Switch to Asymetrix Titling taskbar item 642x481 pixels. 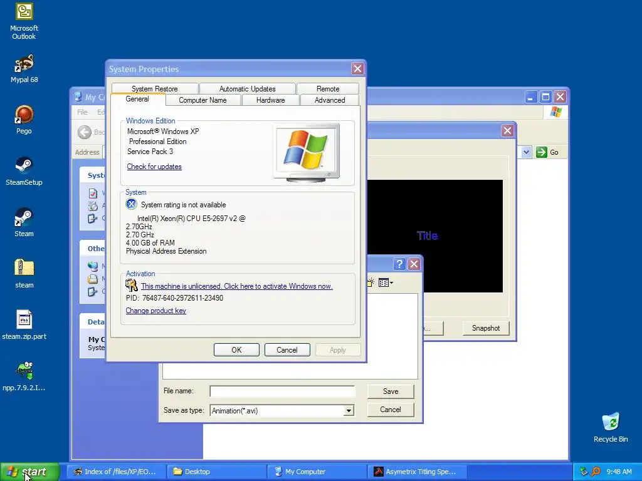pyautogui.click(x=418, y=472)
